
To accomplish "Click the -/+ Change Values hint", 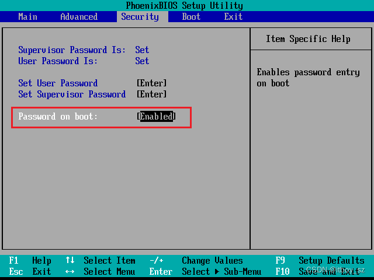I will click(196, 261).
